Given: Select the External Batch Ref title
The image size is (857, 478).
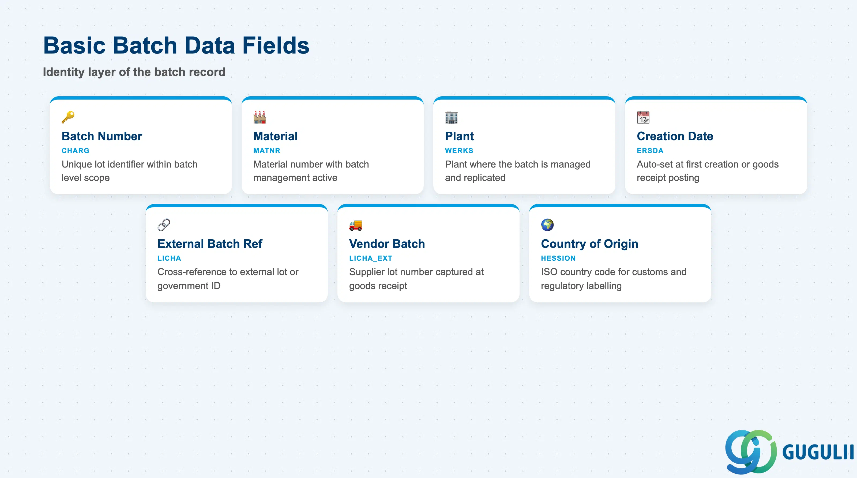Looking at the screenshot, I should click(x=210, y=244).
